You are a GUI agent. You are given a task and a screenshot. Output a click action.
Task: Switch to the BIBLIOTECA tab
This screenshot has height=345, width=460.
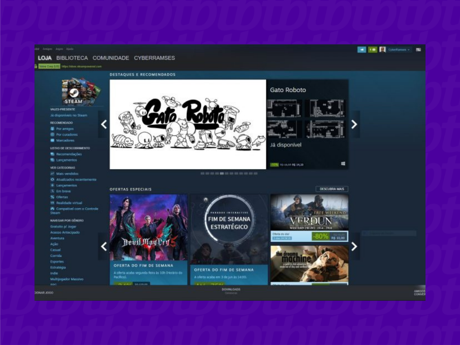(x=72, y=58)
